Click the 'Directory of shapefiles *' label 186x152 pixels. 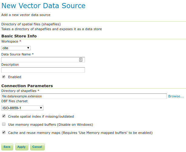pos(20,91)
